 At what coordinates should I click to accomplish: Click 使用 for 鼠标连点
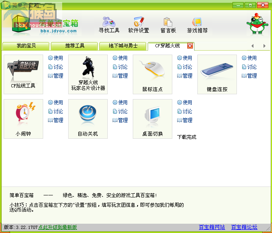pos(184,58)
